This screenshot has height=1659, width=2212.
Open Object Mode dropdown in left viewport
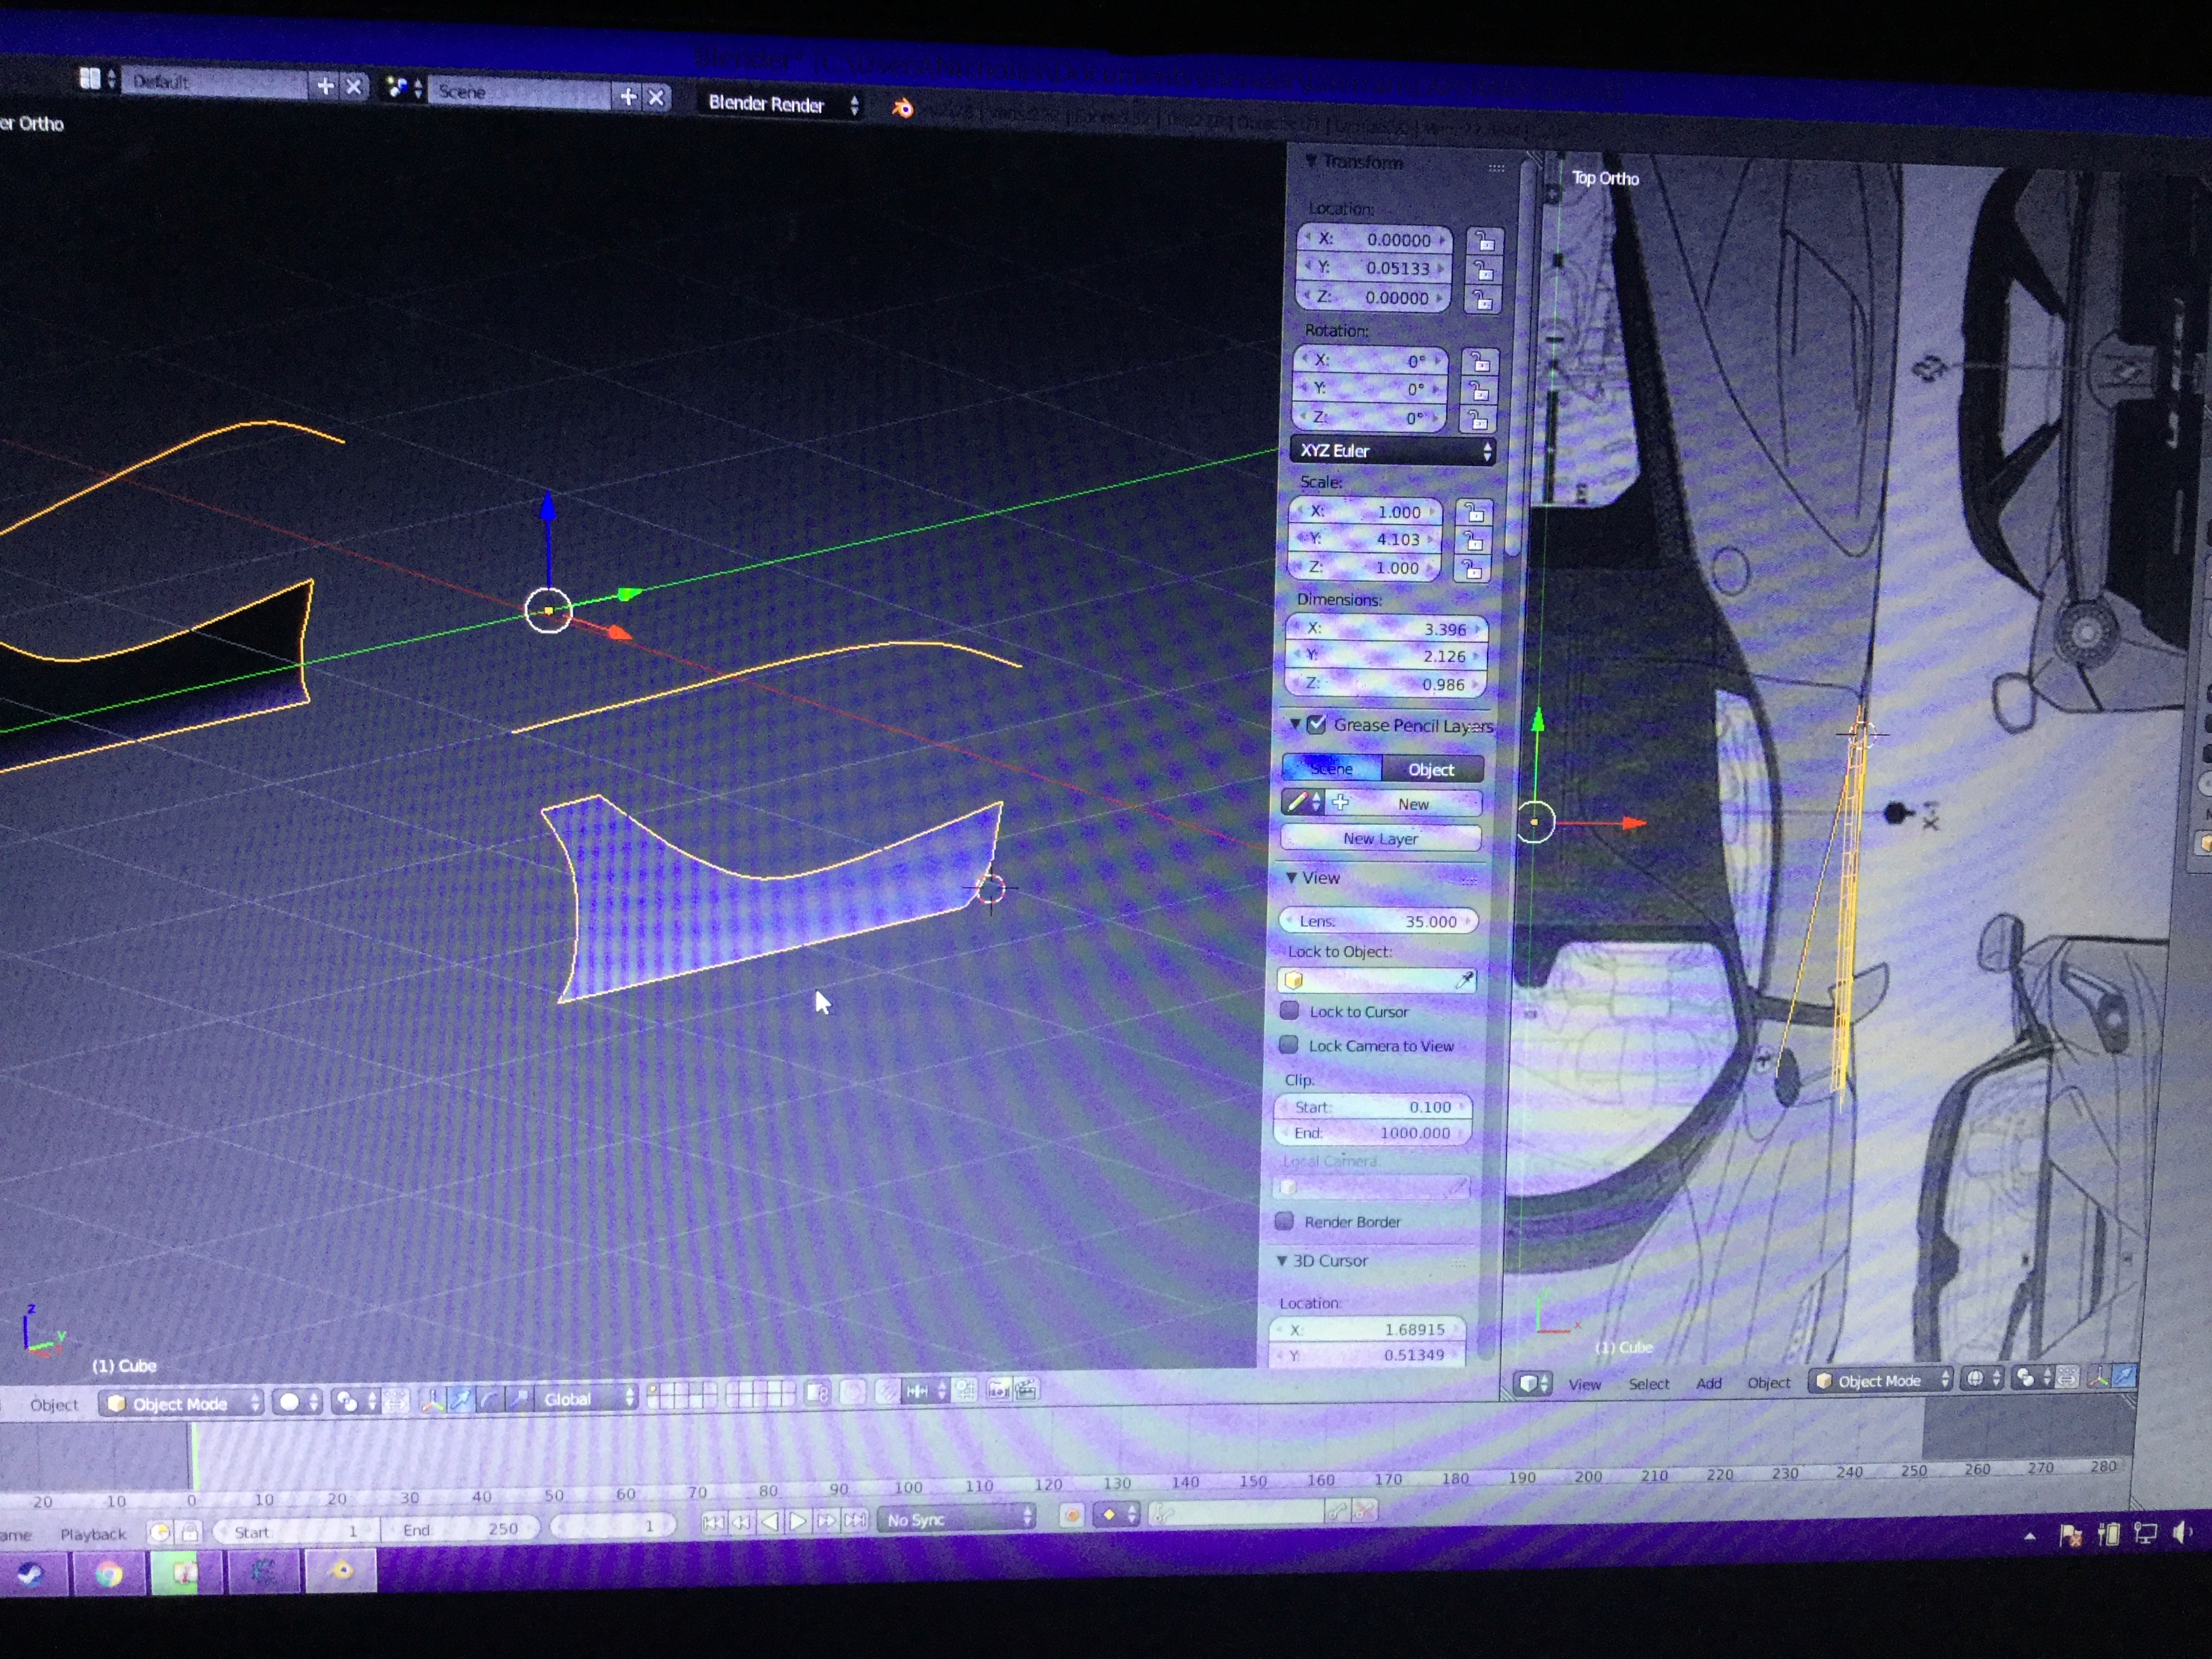point(180,1403)
